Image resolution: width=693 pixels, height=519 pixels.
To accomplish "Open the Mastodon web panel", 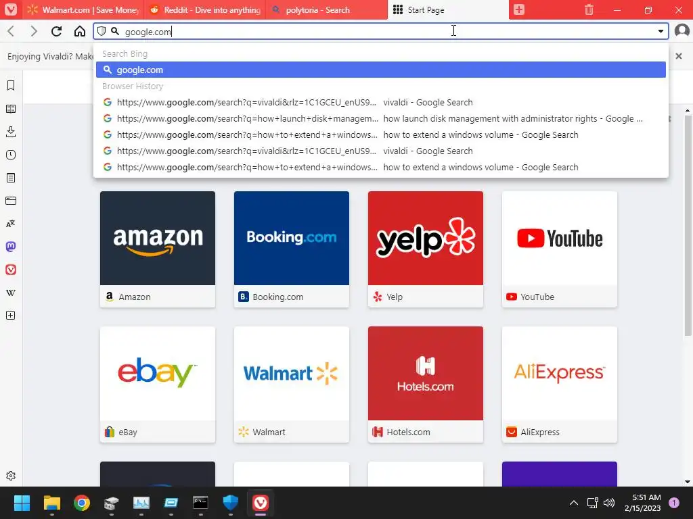I will (11, 247).
